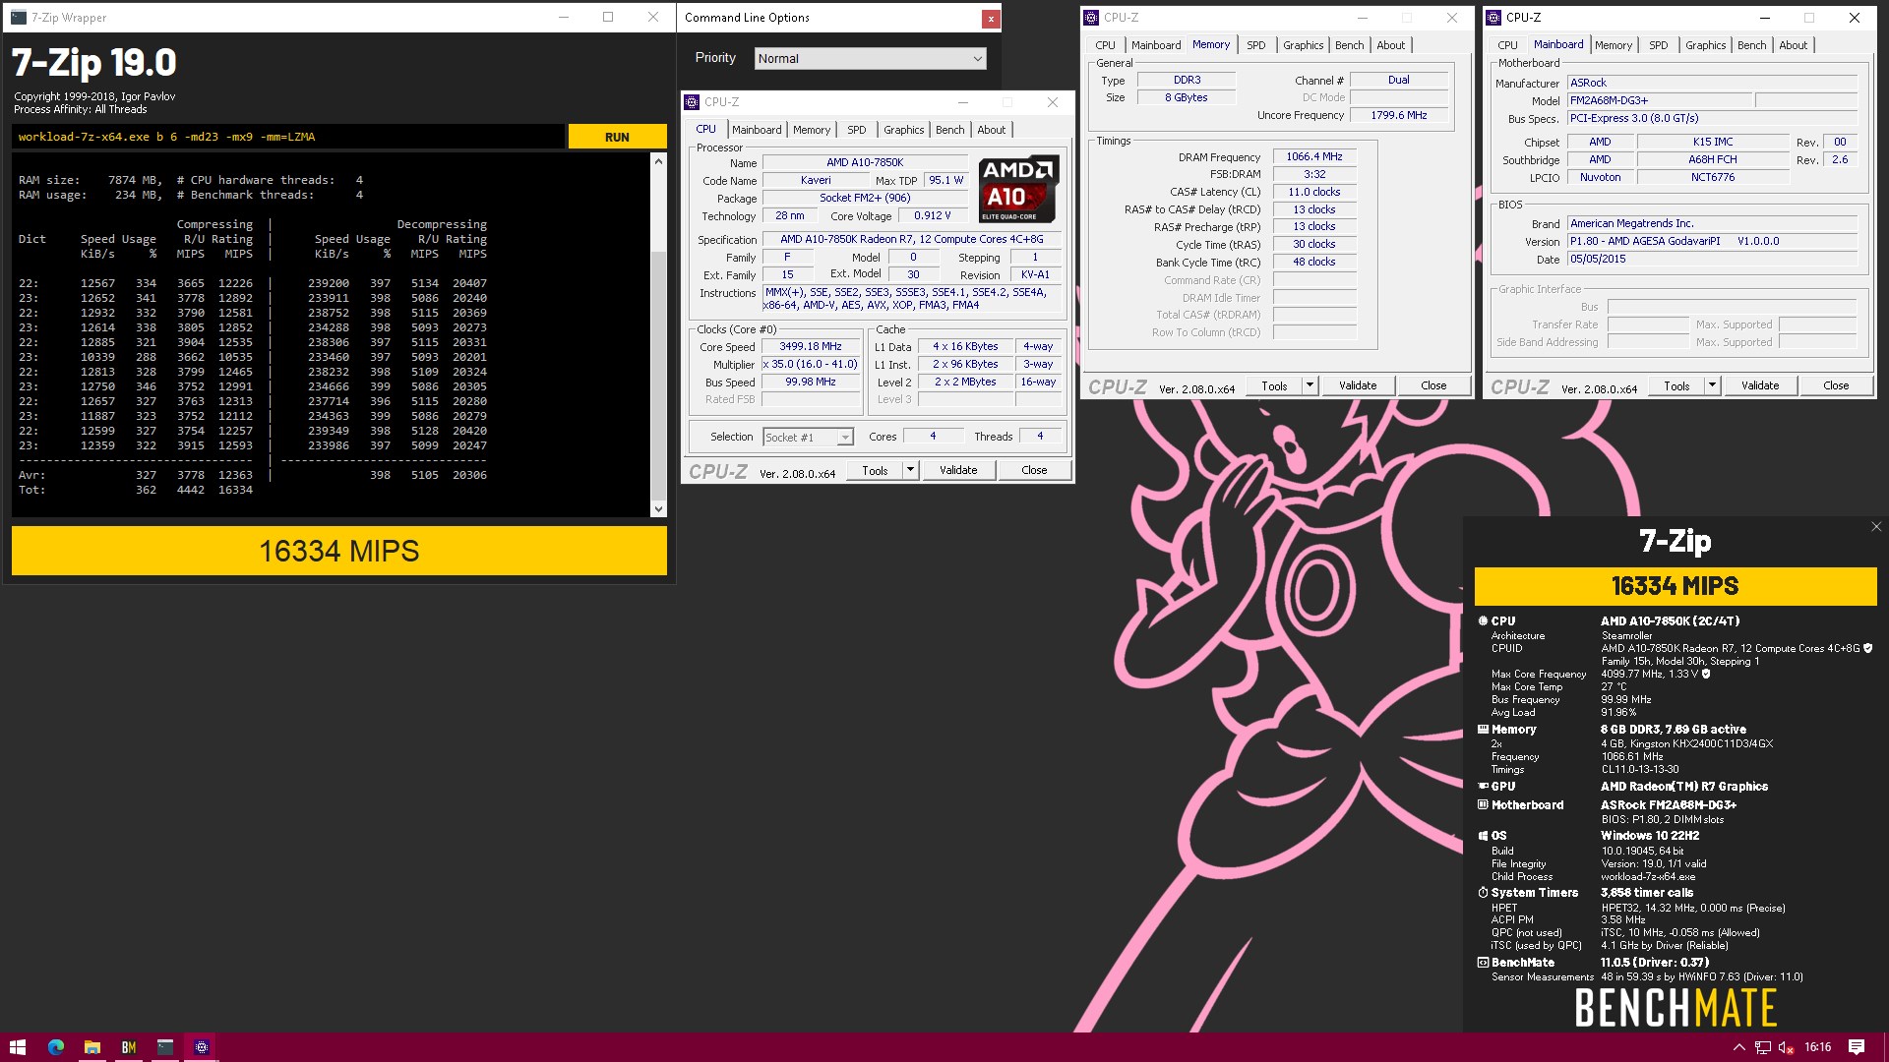Click Validate in CPU-Z Mainboard window
The image size is (1889, 1062).
[1760, 385]
